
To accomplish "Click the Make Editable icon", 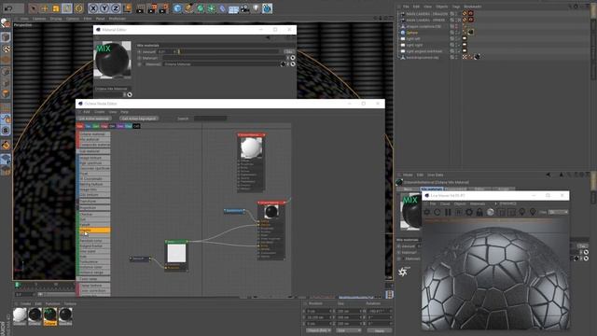I will (6, 23).
